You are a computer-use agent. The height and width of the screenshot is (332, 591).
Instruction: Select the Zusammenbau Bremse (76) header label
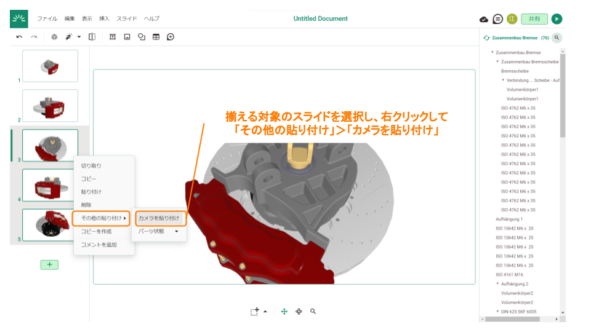521,38
